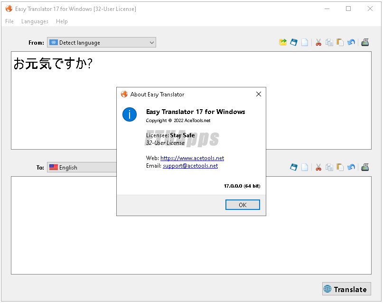Open file icon in source toolbar
The width and height of the screenshot is (383, 303).
[x=282, y=42]
